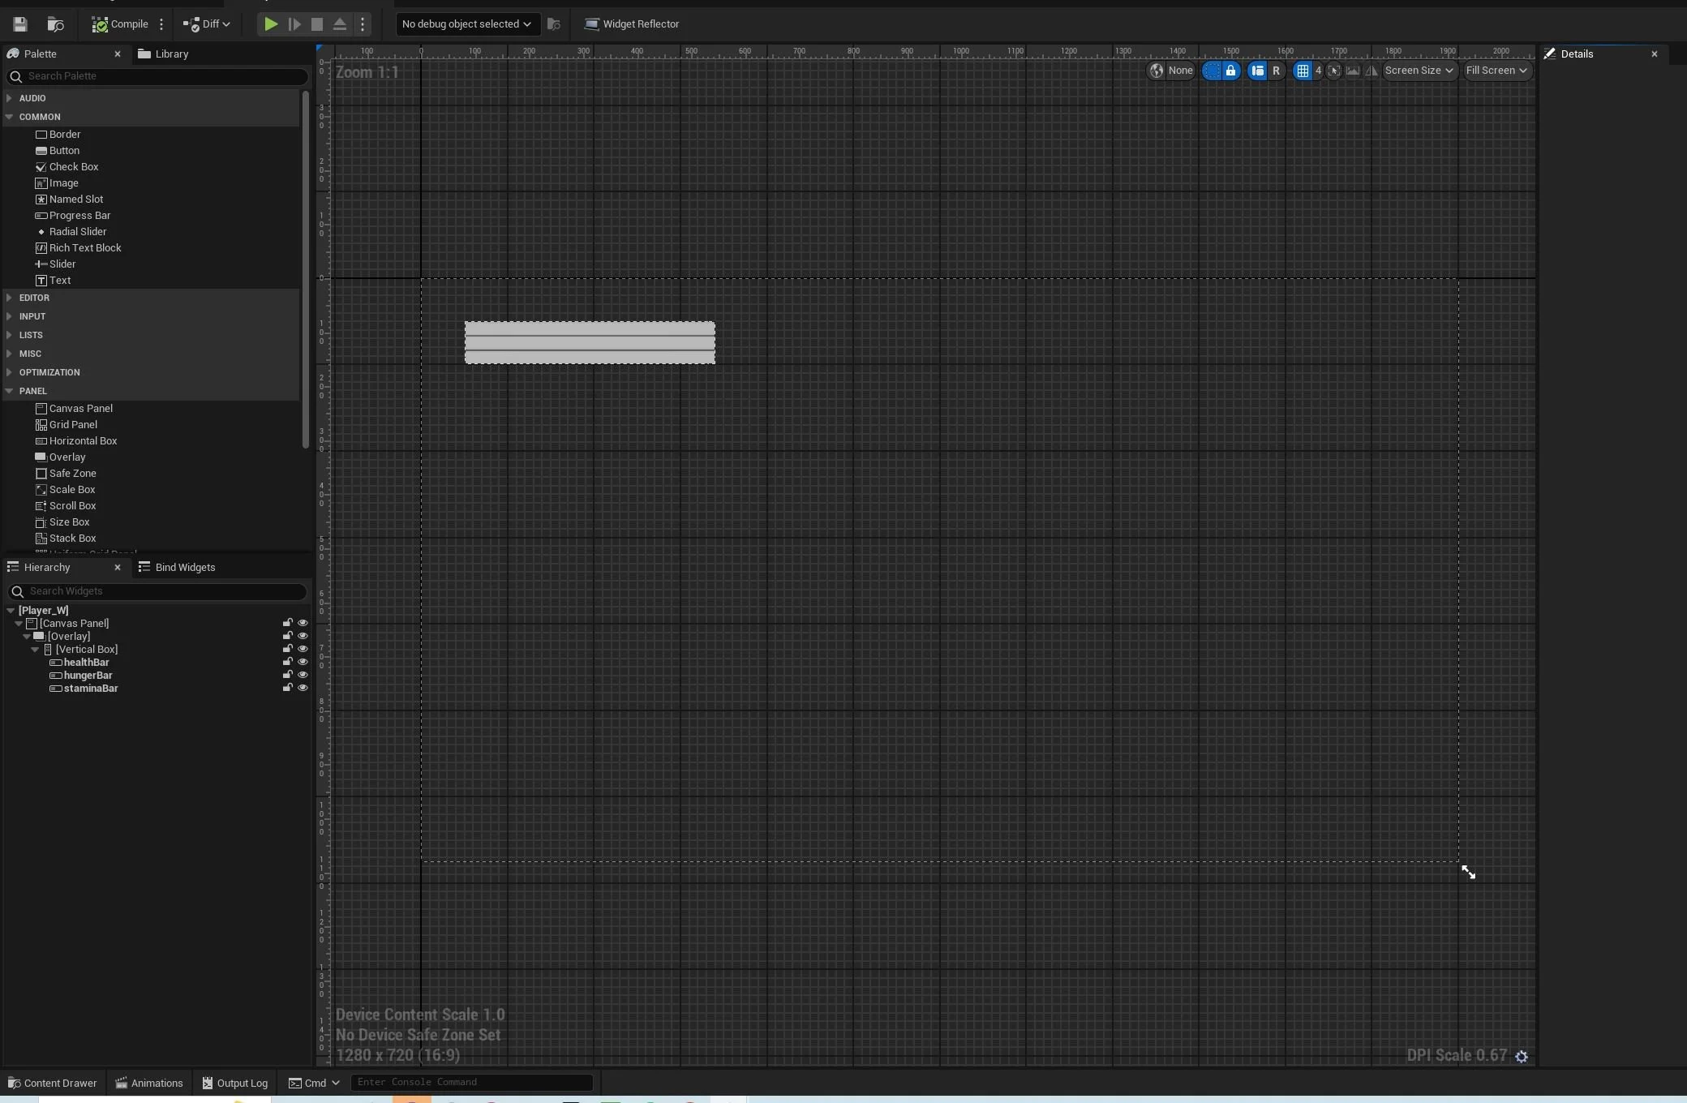Open the Content Drawer
This screenshot has width=1687, height=1103.
click(x=52, y=1083)
